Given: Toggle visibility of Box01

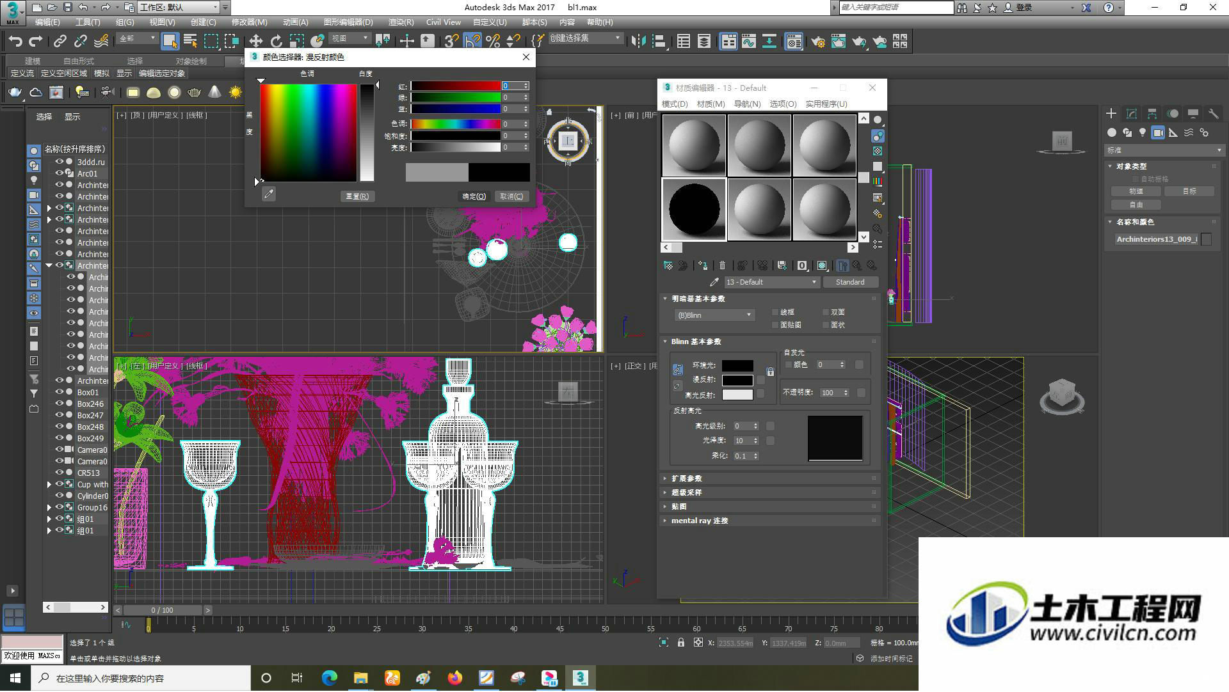Looking at the screenshot, I should tap(60, 392).
